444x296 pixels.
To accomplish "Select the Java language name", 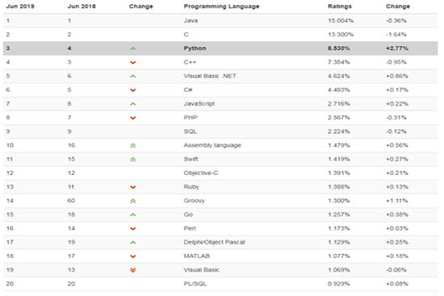I will click(x=191, y=21).
